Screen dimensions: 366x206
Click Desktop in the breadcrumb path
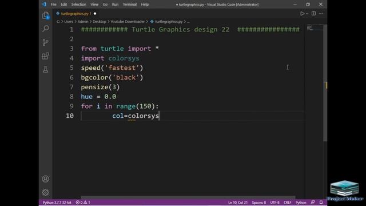tap(99, 22)
